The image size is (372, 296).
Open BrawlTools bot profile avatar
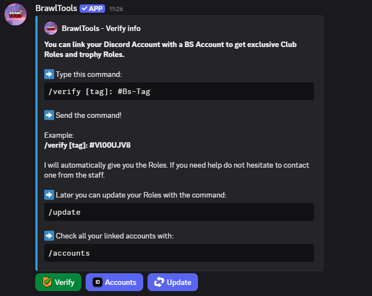(15, 14)
